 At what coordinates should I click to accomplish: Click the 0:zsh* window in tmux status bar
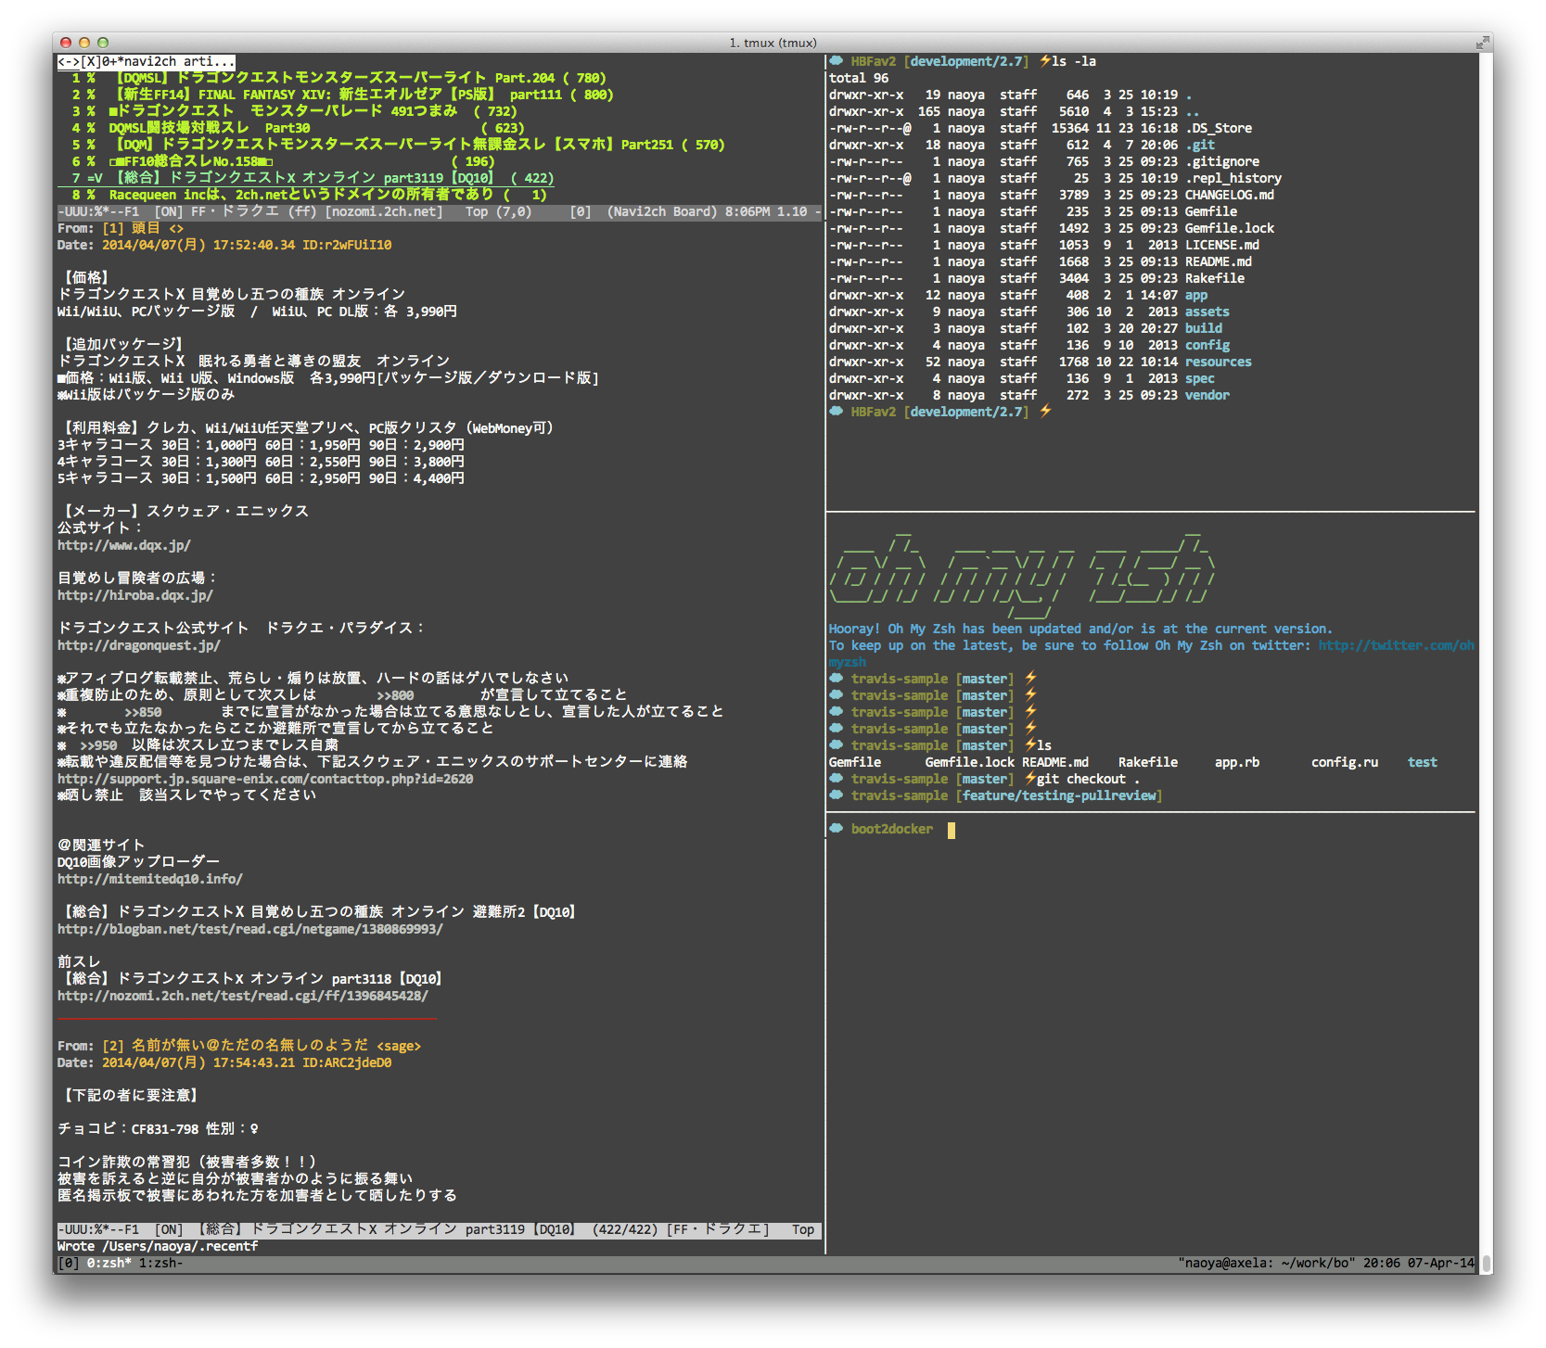(x=109, y=1263)
